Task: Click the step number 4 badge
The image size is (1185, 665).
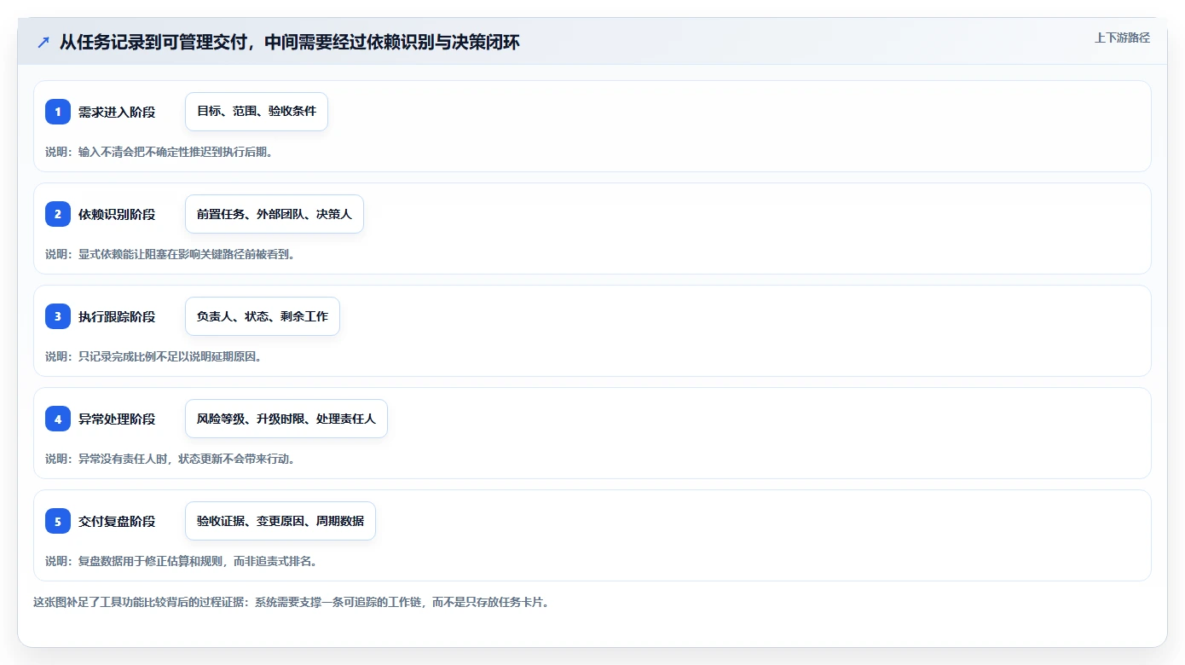Action: point(58,419)
